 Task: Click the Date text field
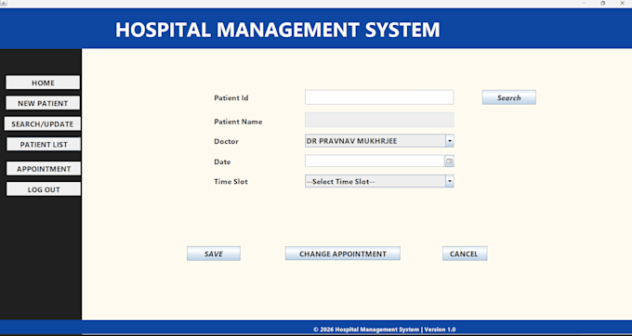pyautogui.click(x=375, y=161)
